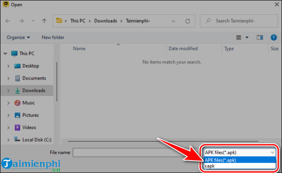Go forward using the forward arrow
The image size is (282, 173).
(x=21, y=21)
